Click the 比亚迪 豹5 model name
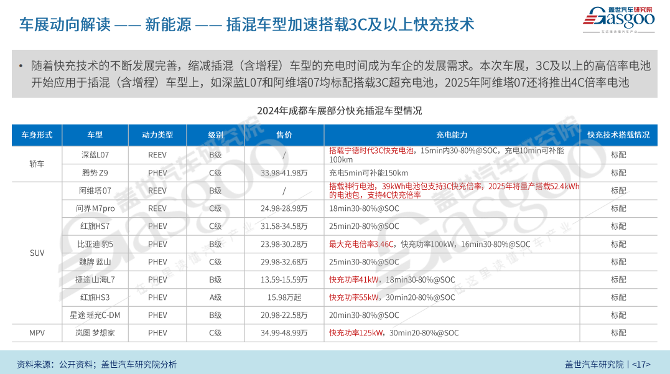670x374 pixels. coord(95,244)
